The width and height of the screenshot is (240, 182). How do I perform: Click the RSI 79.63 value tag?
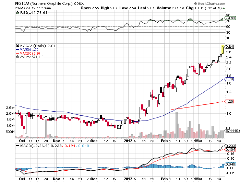pyautogui.click(x=230, y=18)
